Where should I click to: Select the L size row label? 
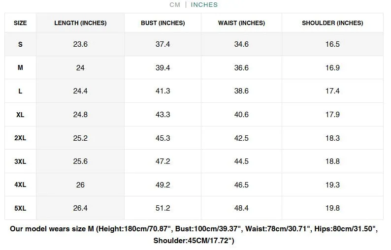pos(20,91)
